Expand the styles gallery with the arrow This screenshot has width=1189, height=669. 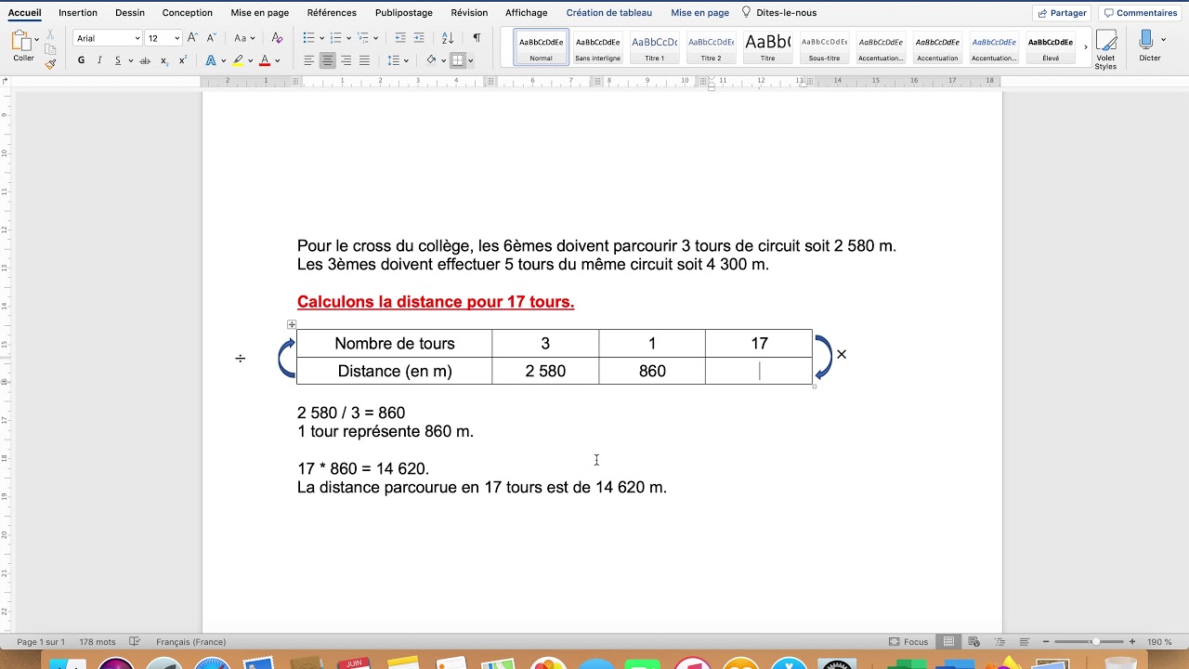pos(1085,46)
